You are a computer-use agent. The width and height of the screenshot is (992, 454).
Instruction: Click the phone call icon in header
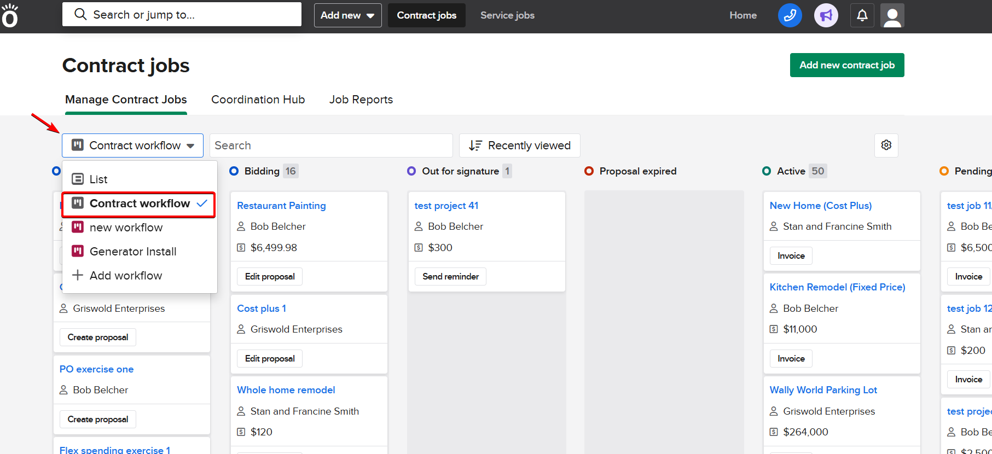(790, 15)
